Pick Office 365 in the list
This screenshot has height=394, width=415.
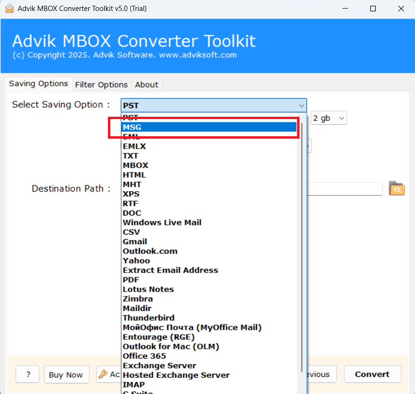click(209, 356)
